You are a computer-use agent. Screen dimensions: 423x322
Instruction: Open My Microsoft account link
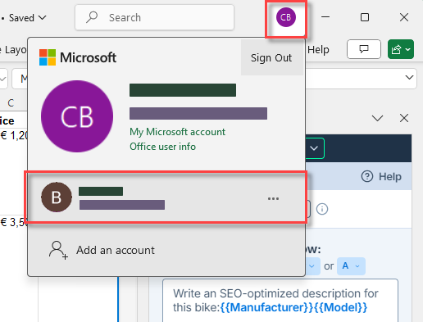point(177,132)
